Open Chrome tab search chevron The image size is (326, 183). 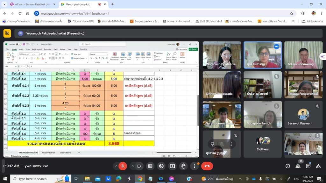pyautogui.click(x=4, y=4)
